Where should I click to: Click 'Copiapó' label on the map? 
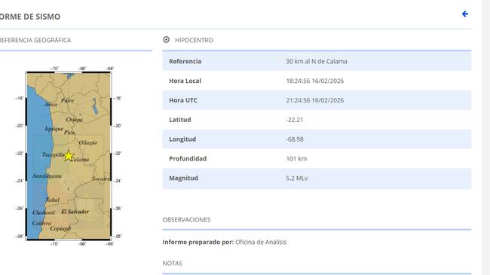[x=60, y=229]
